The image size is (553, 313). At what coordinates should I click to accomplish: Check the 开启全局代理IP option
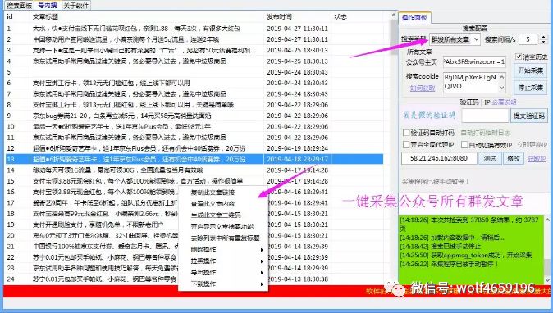click(406, 145)
